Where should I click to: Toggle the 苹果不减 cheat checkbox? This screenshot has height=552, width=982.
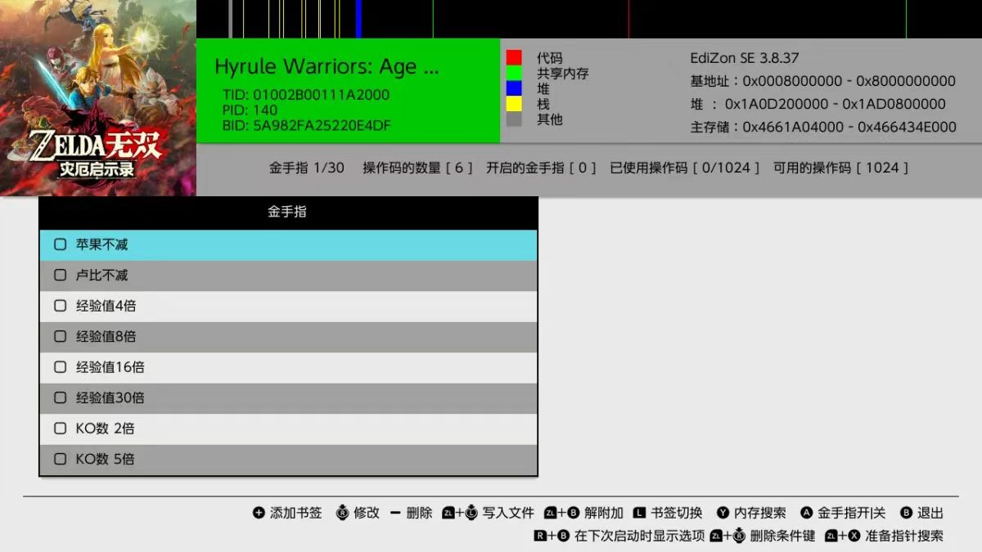[60, 245]
